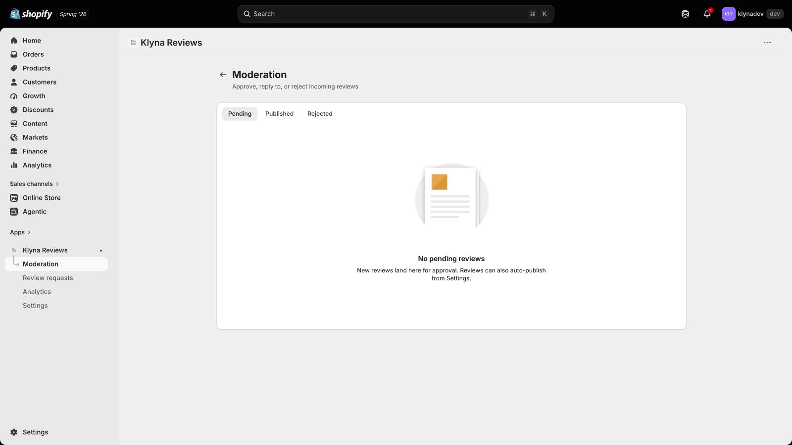Viewport: 792px width, 445px height.
Task: Click the KLY account avatar
Action: point(729,14)
